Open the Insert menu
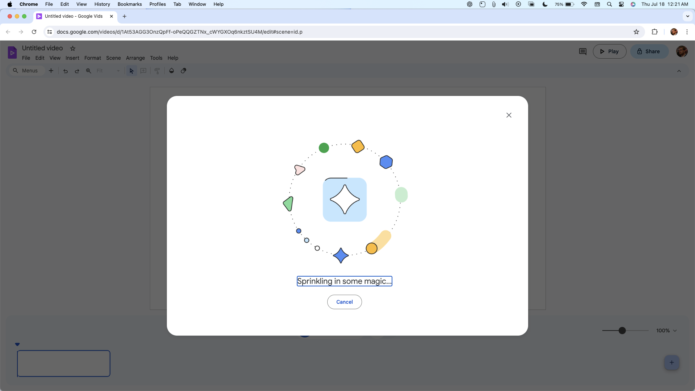The height and width of the screenshot is (391, 695). coord(72,58)
